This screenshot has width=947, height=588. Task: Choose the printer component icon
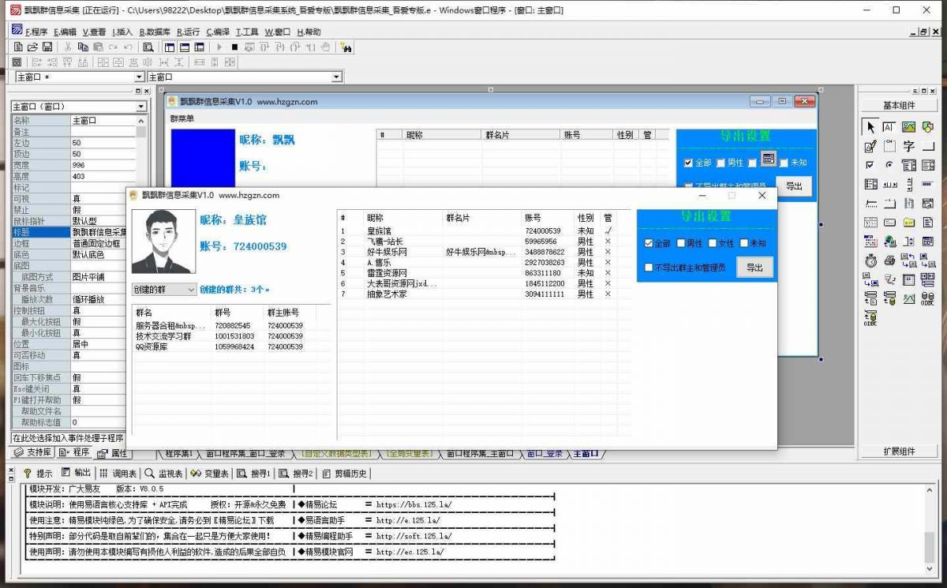(889, 260)
